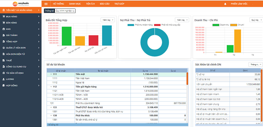Click the globe icon beside Quản lý hóa đơn
Viewport: 263px width, 127px height.
pos(4,48)
